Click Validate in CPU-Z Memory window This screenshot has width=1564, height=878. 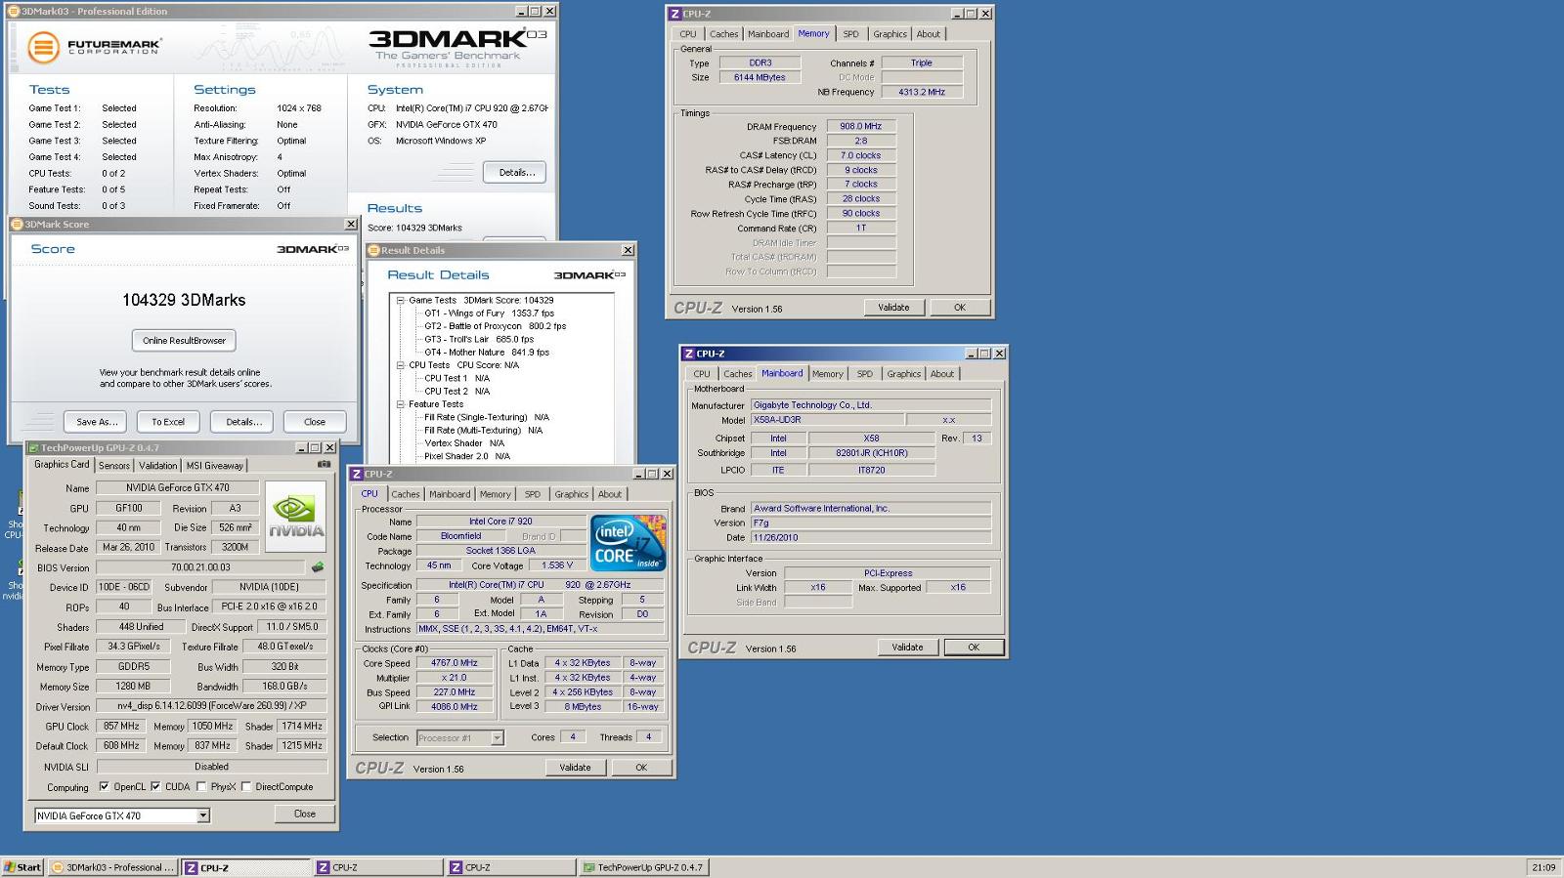pyautogui.click(x=893, y=308)
